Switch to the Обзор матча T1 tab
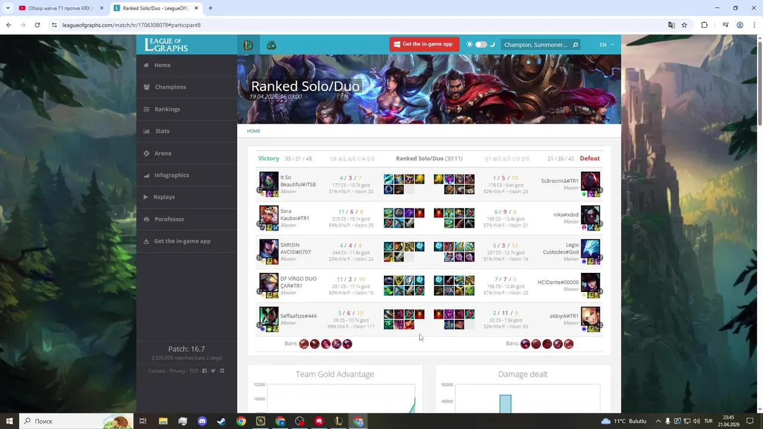This screenshot has height=429, width=763. [x=61, y=8]
